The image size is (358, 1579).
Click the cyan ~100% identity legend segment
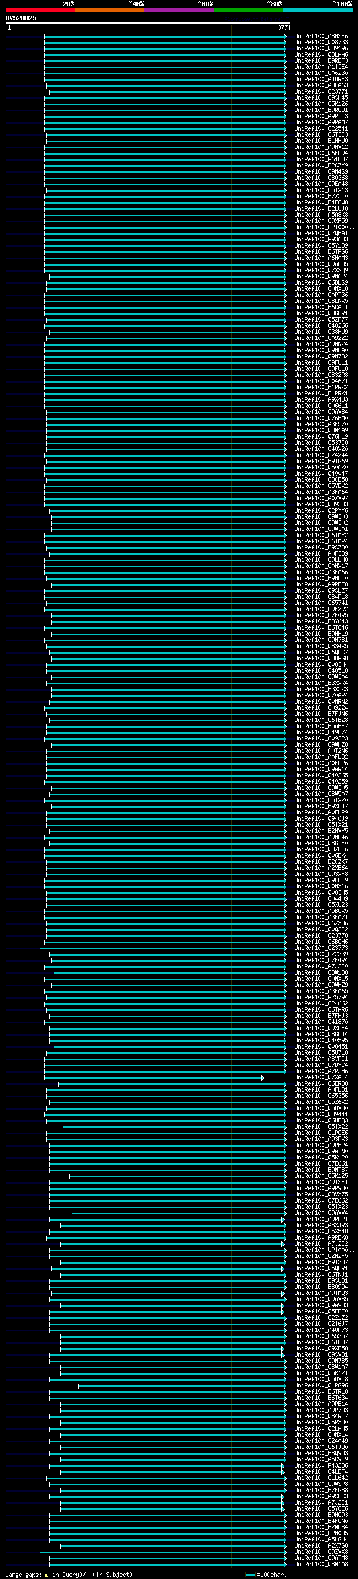click(x=317, y=10)
